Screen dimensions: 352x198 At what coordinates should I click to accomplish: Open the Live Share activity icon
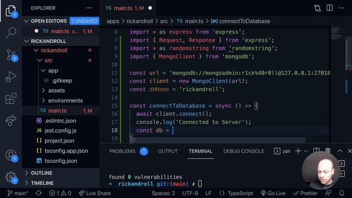[11, 120]
